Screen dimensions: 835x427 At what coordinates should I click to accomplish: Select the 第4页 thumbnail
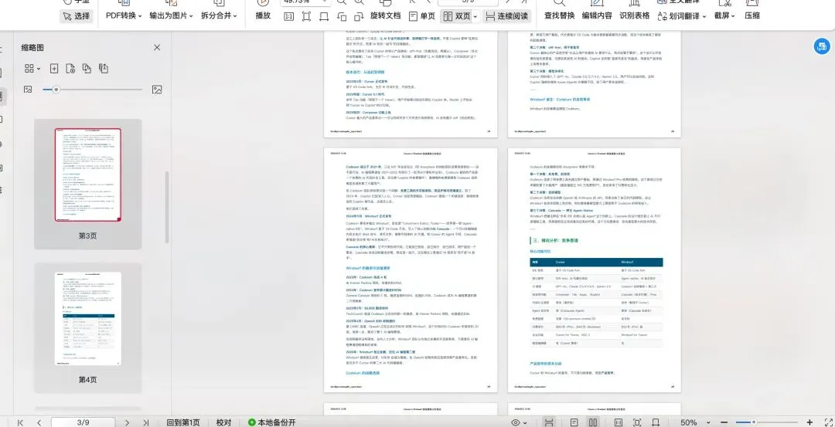88,327
